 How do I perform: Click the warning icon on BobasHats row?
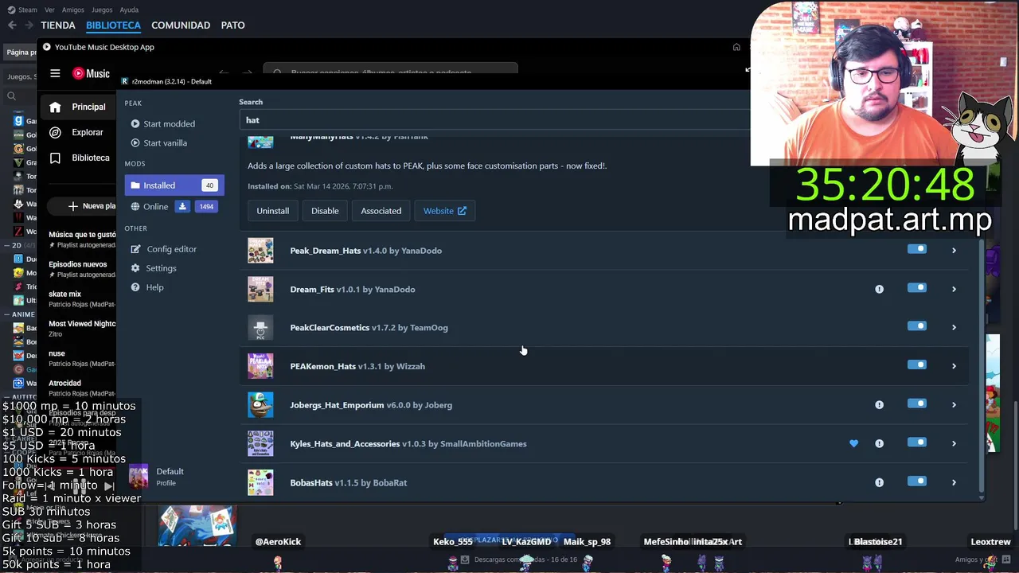pyautogui.click(x=879, y=482)
